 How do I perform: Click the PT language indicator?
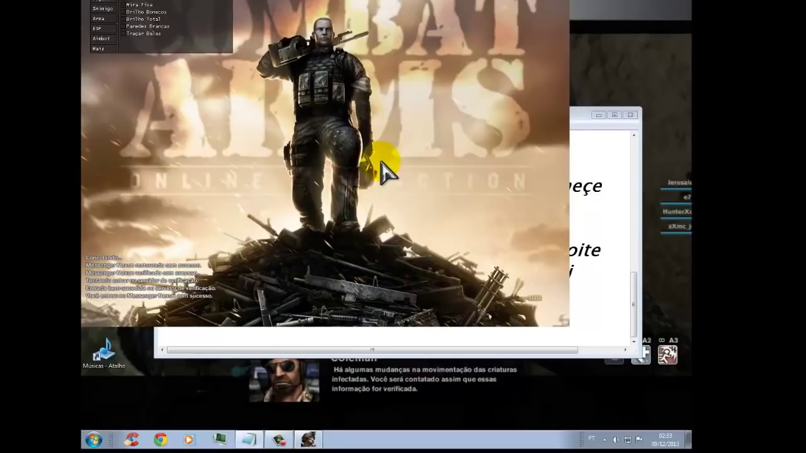pos(591,439)
